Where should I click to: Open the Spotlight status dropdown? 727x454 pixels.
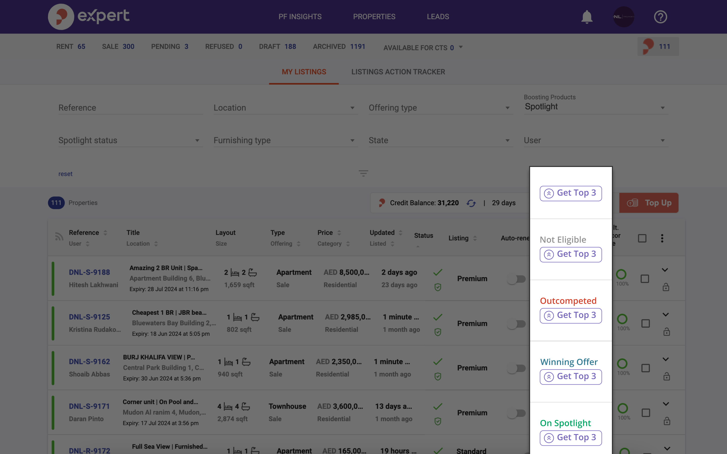point(130,140)
